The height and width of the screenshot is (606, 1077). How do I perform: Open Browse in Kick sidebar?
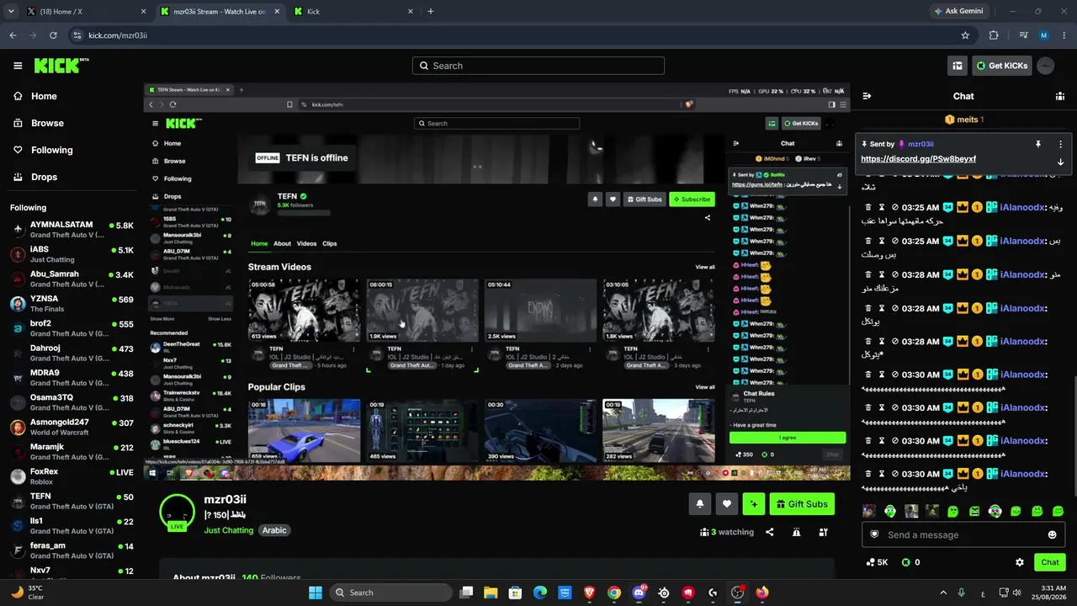pos(47,123)
